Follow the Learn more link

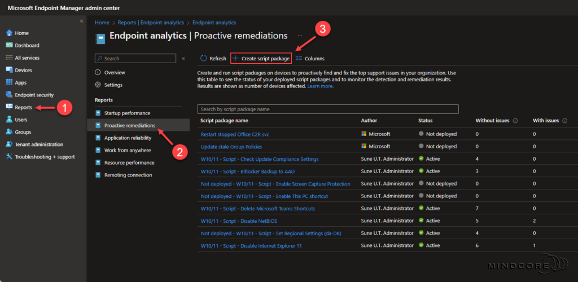[x=321, y=86]
